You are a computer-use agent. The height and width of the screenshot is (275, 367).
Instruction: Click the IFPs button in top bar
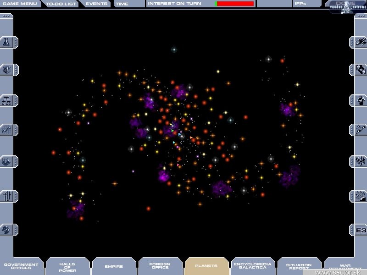click(306, 4)
